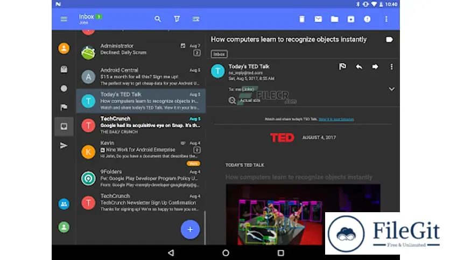450x260 pixels.
Task: Click the Inbox label chip in message
Action: 219,54
